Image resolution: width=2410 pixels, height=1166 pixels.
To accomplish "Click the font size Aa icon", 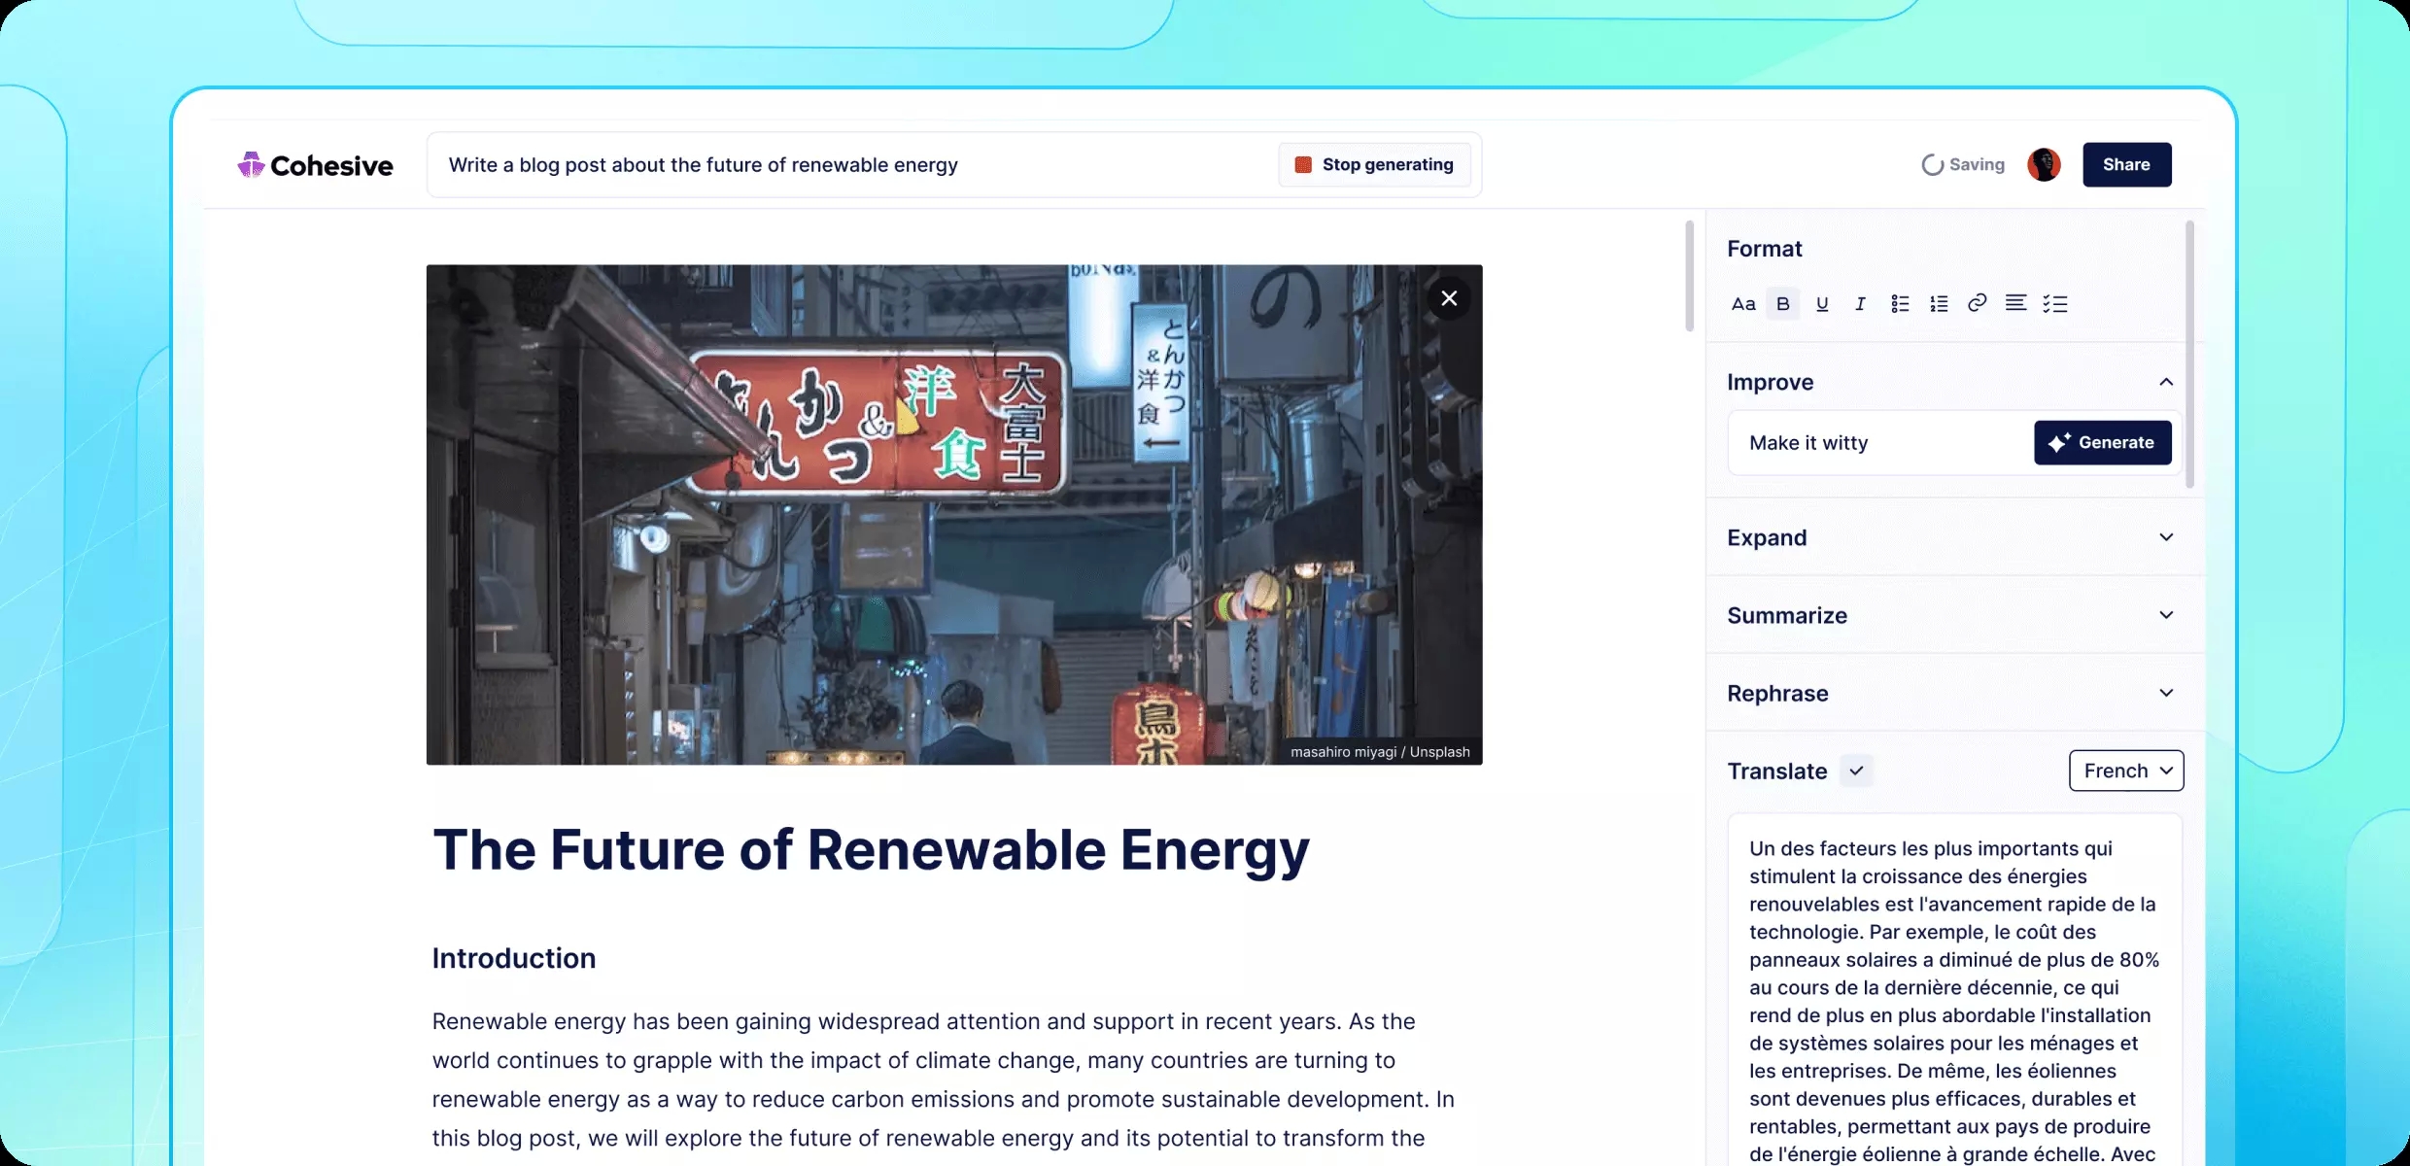I will [1743, 304].
